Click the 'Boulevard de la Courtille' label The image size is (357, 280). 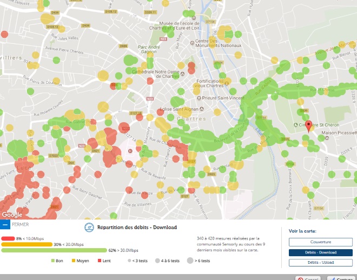pos(231,131)
